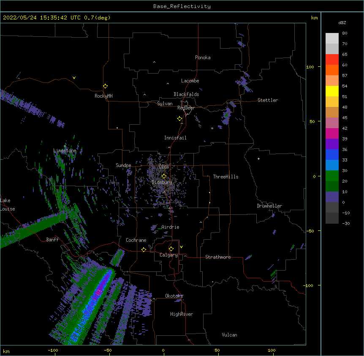Click the -50 tick on the vertical km axis
This screenshot has width=364, height=356.
pyautogui.click(x=310, y=231)
